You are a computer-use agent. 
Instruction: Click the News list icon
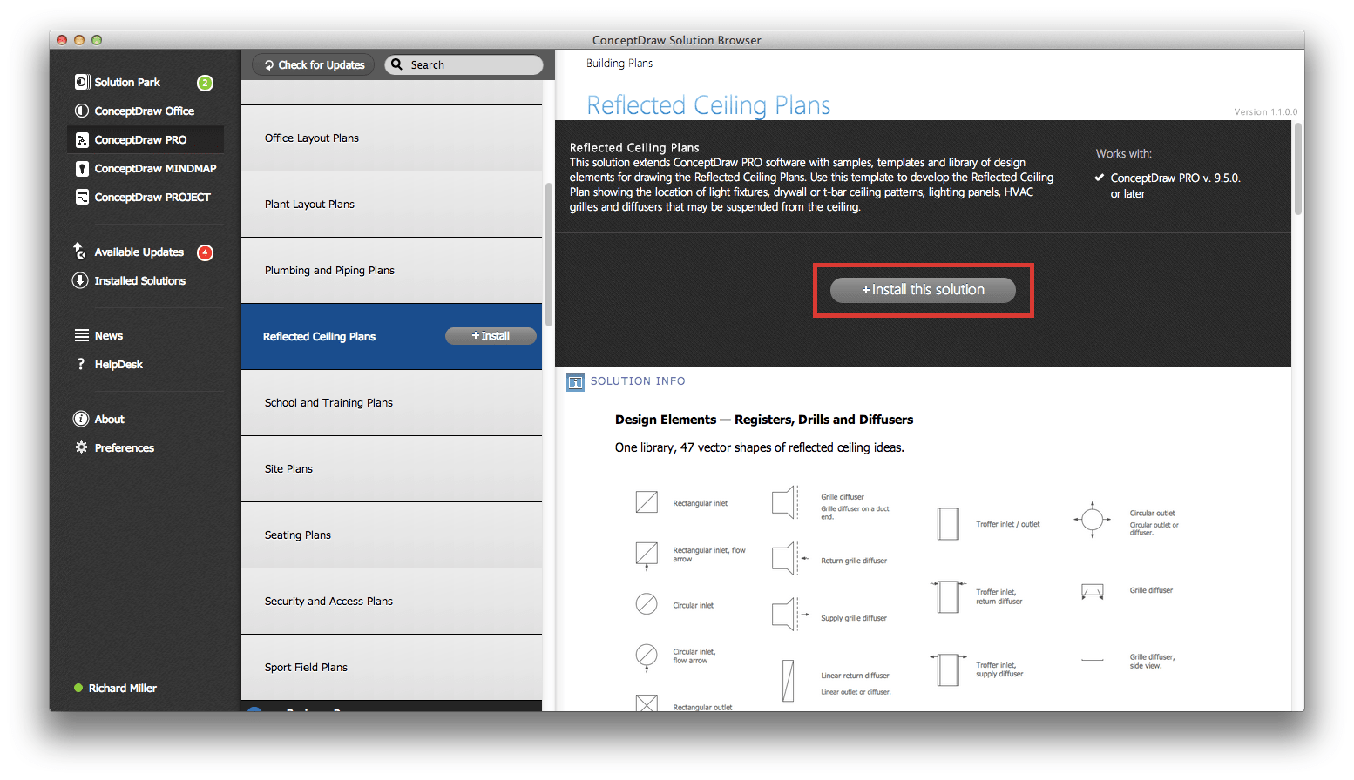click(82, 335)
